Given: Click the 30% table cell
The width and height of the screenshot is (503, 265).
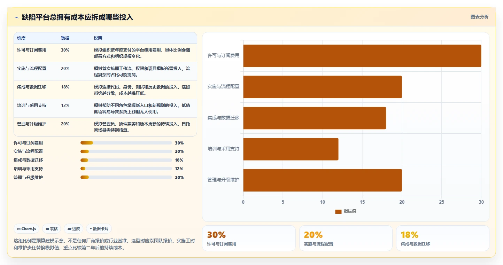Looking at the screenshot, I should [x=65, y=50].
